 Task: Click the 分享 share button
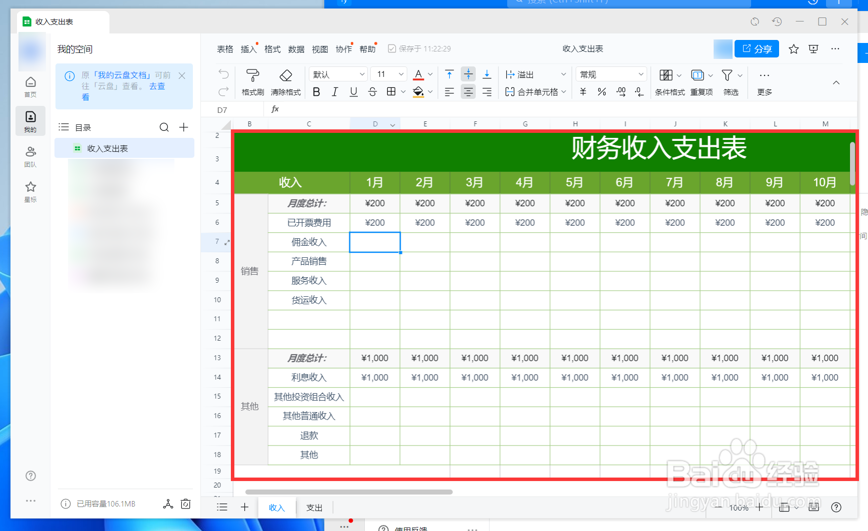pos(756,48)
